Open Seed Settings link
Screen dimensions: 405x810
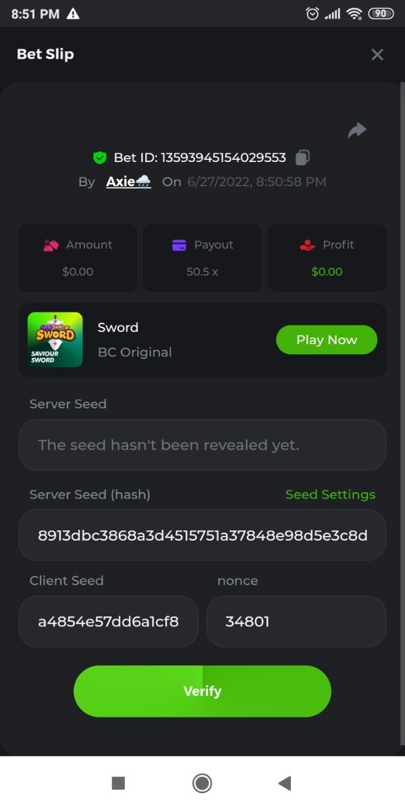coord(330,495)
